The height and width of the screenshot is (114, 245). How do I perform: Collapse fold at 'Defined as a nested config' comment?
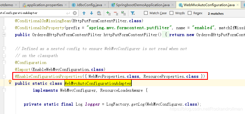point(4,49)
